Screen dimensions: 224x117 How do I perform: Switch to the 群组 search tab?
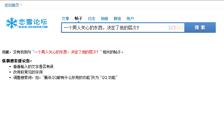click(x=117, y=19)
